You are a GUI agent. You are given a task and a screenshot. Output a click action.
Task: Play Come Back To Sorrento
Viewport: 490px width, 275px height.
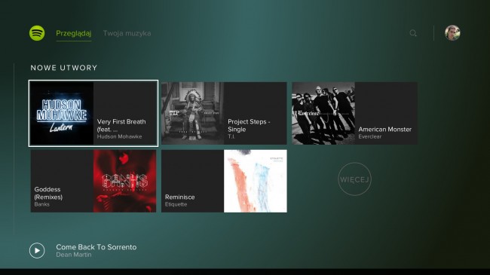pyautogui.click(x=37, y=251)
